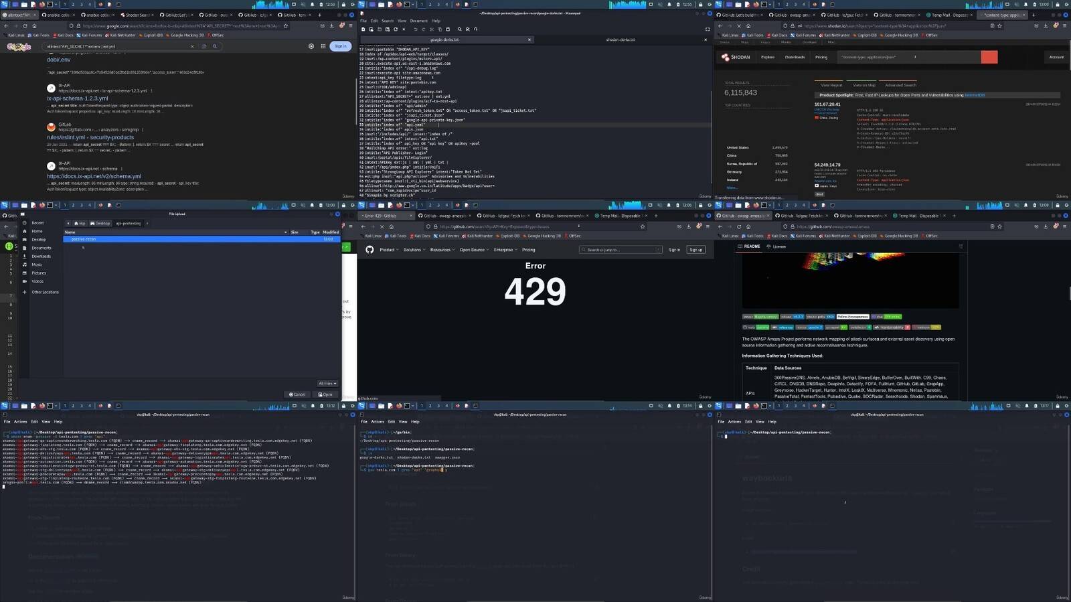Click Mousepad fullscreen toolbar icon

pos(708,29)
